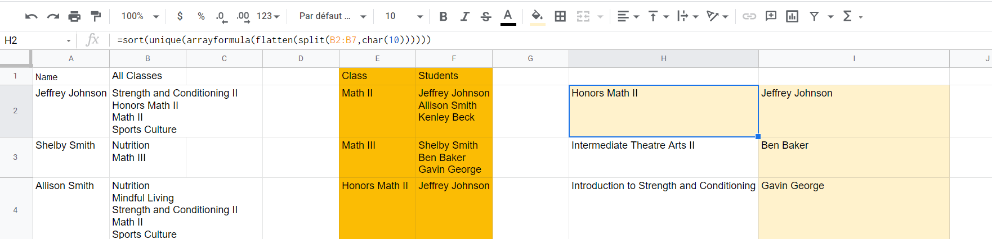Select cell 'Honors Math II' in column H
The image size is (992, 239).
coord(664,111)
